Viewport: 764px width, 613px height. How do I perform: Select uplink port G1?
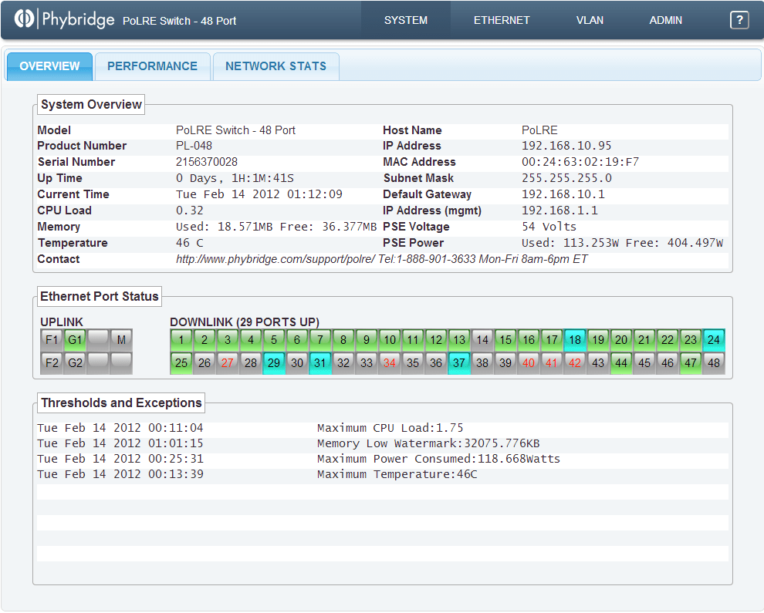[75, 340]
